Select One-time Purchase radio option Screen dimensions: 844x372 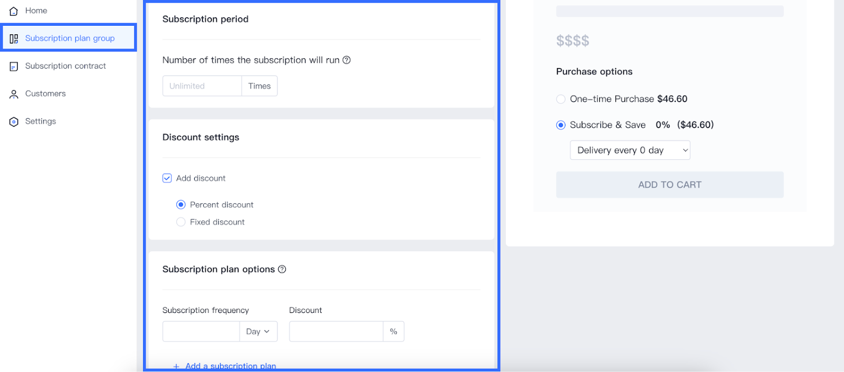[561, 99]
